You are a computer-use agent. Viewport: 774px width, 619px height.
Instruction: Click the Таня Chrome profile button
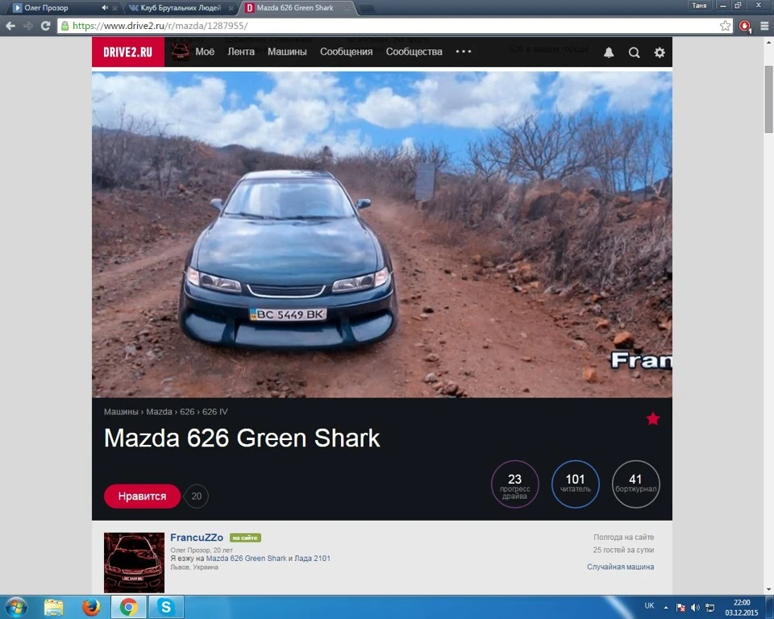[698, 6]
